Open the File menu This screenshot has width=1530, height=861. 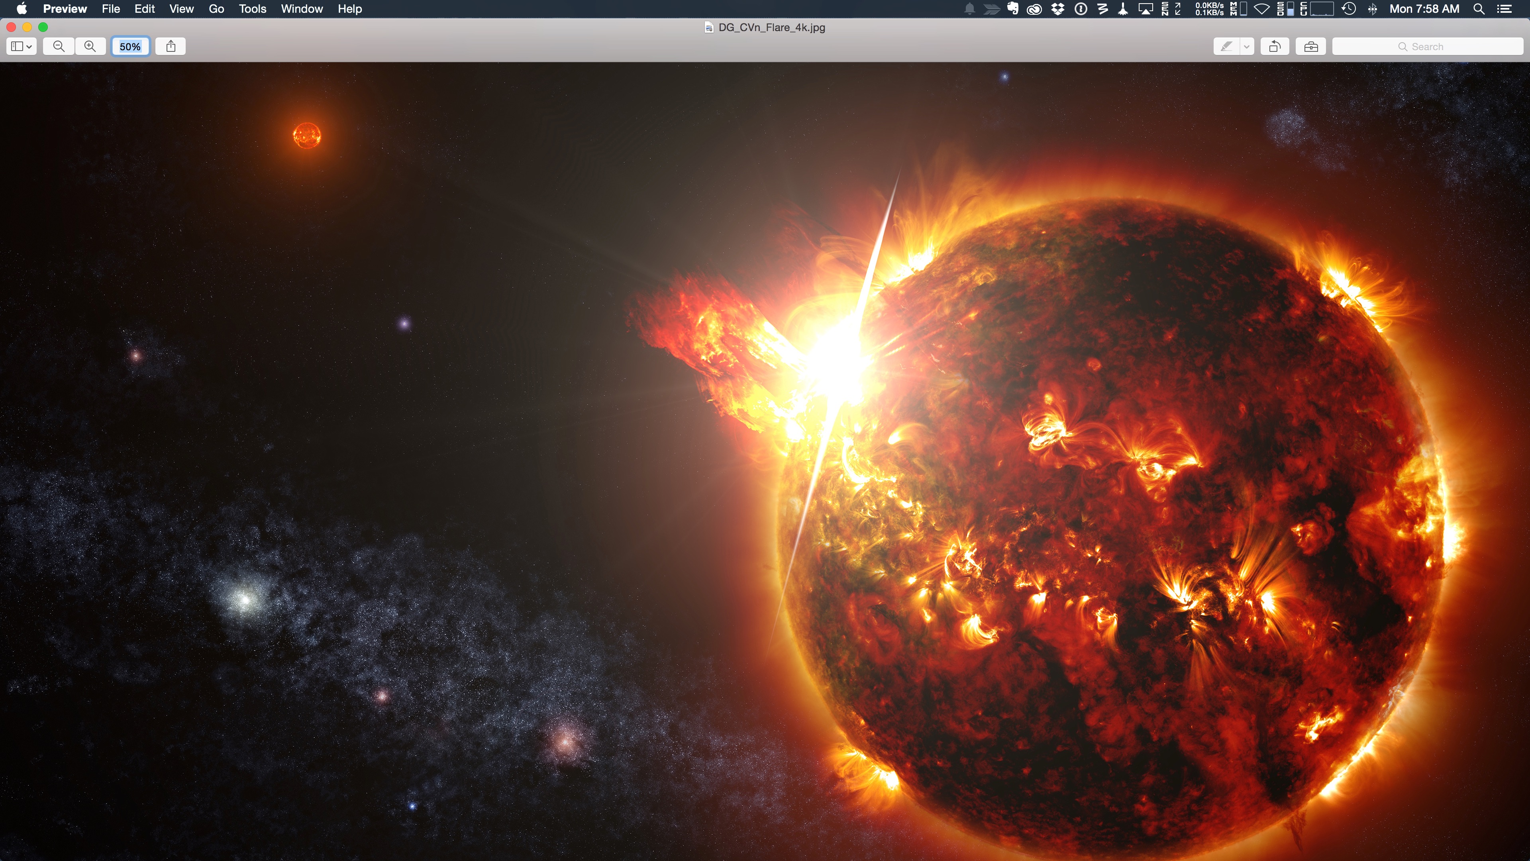coord(111,9)
